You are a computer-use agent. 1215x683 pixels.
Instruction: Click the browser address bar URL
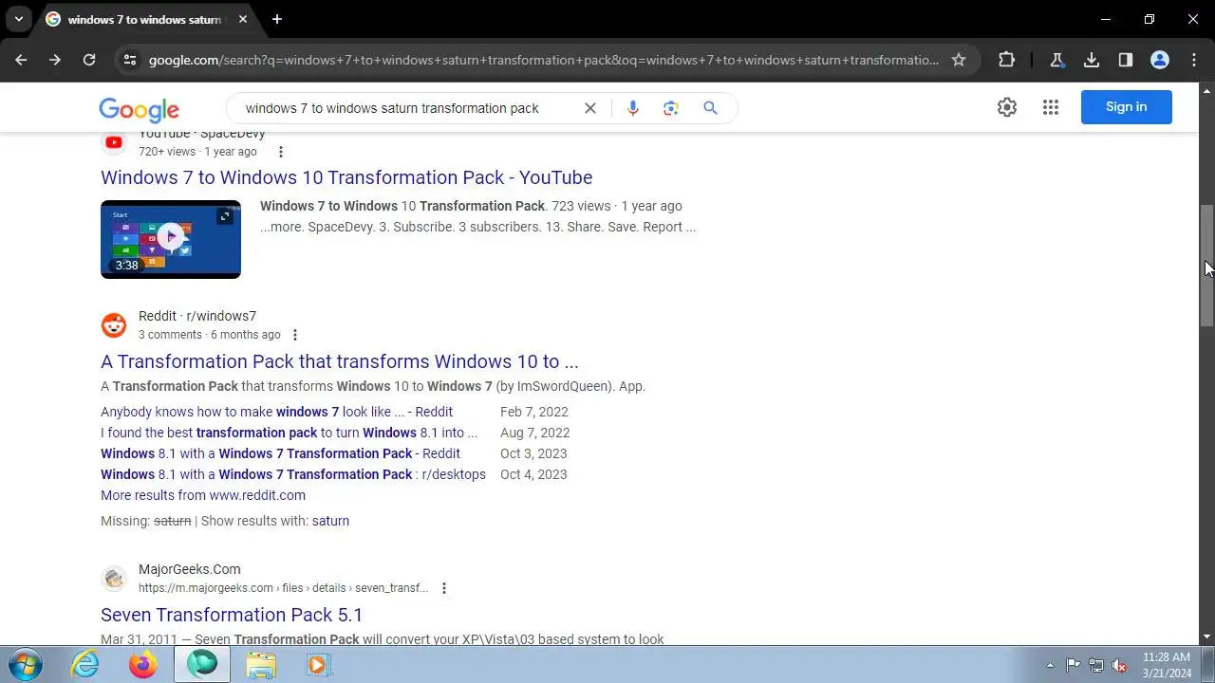tap(544, 60)
